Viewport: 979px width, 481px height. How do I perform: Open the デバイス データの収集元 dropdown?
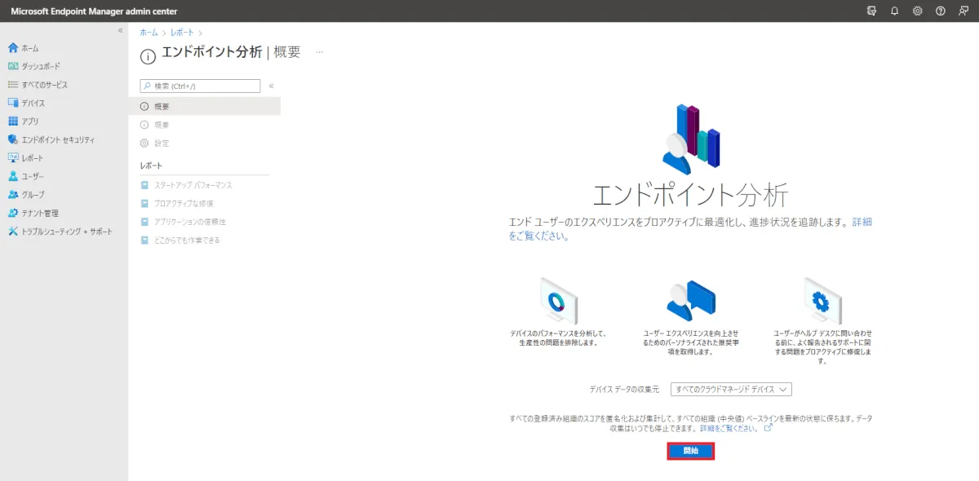(730, 390)
